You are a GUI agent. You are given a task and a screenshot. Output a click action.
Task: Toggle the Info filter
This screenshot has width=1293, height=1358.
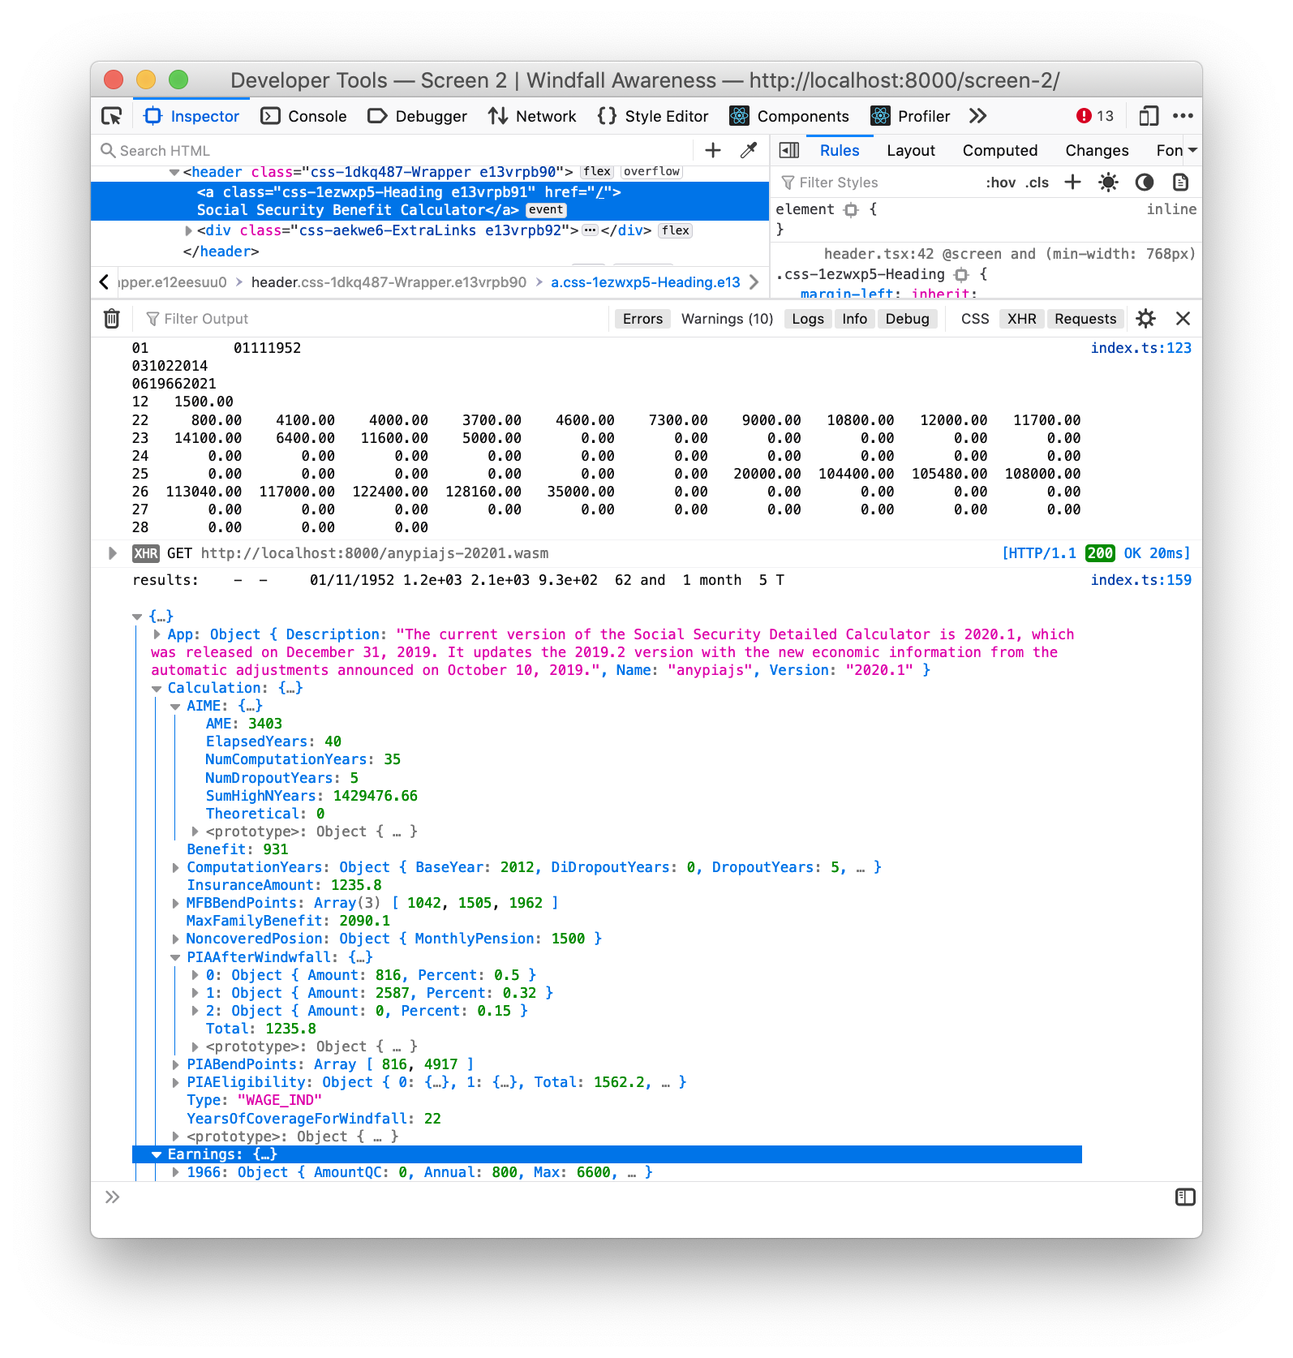click(854, 319)
